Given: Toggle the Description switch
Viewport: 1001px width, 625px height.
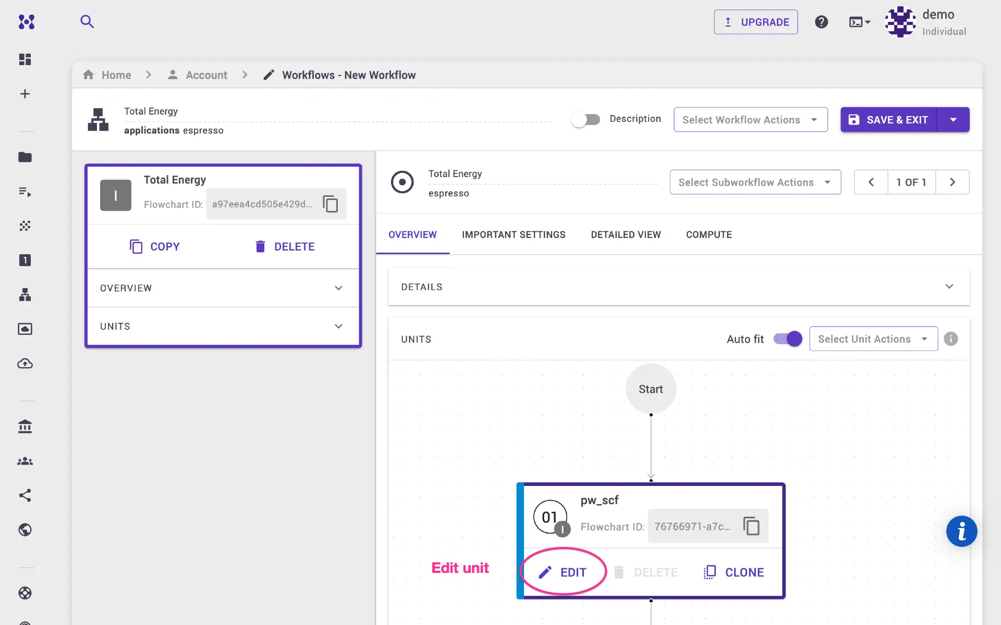Looking at the screenshot, I should (x=585, y=119).
